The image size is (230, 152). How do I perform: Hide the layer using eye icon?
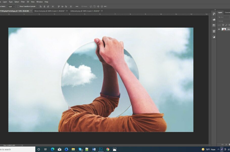[x=219, y=29]
